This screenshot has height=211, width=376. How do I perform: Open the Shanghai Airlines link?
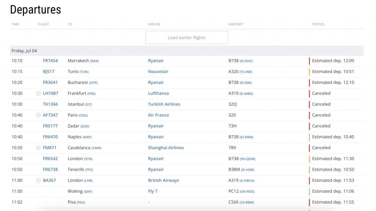tap(166, 148)
